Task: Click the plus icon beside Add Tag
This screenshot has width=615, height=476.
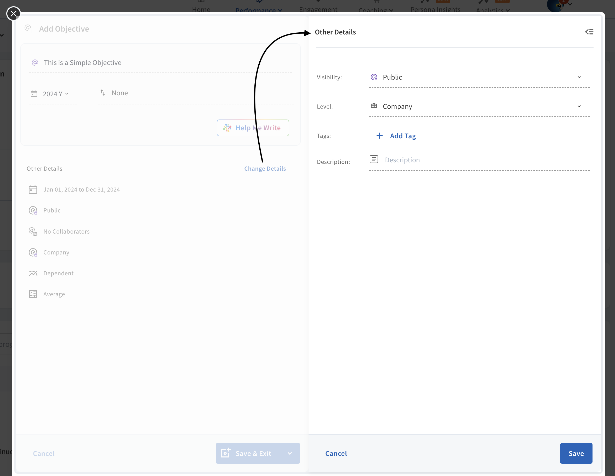Action: 379,136
